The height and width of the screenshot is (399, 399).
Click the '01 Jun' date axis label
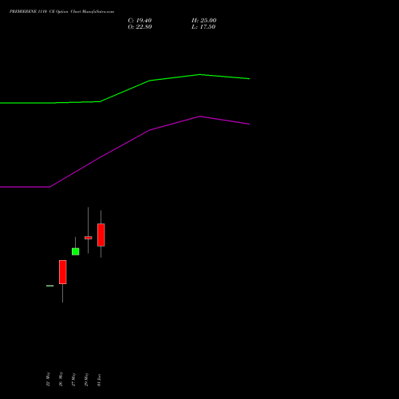pyautogui.click(x=99, y=380)
